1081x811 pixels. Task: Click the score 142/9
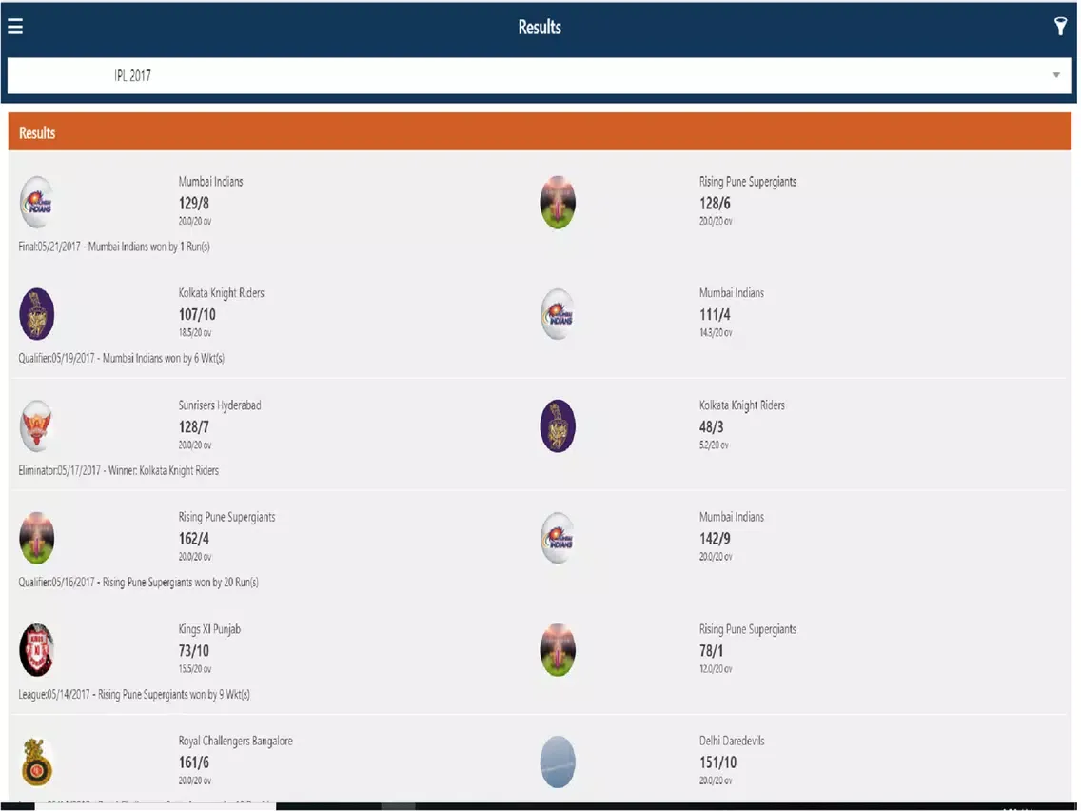715,539
